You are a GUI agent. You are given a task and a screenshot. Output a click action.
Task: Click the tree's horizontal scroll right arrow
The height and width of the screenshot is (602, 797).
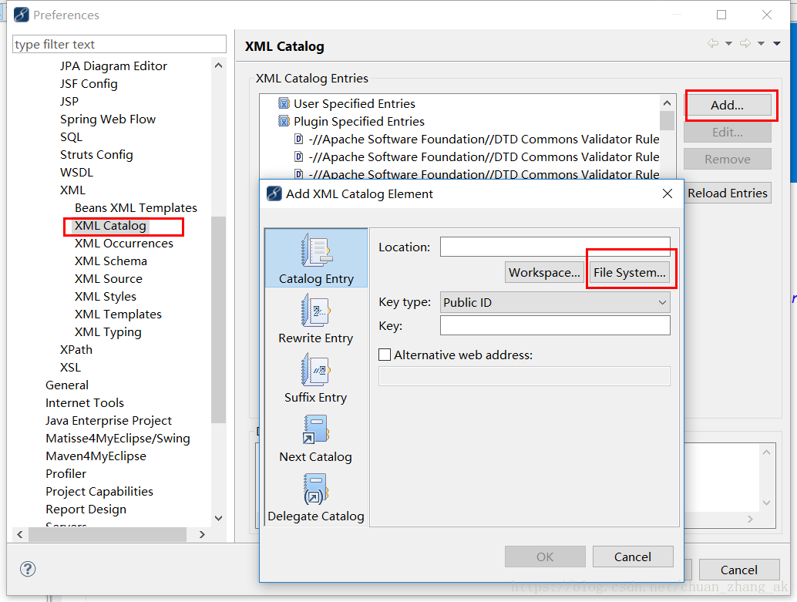pyautogui.click(x=202, y=534)
